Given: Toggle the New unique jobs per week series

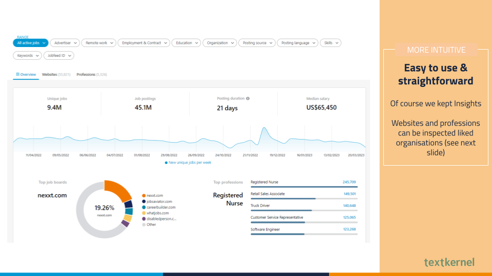Looking at the screenshot, I should point(188,163).
